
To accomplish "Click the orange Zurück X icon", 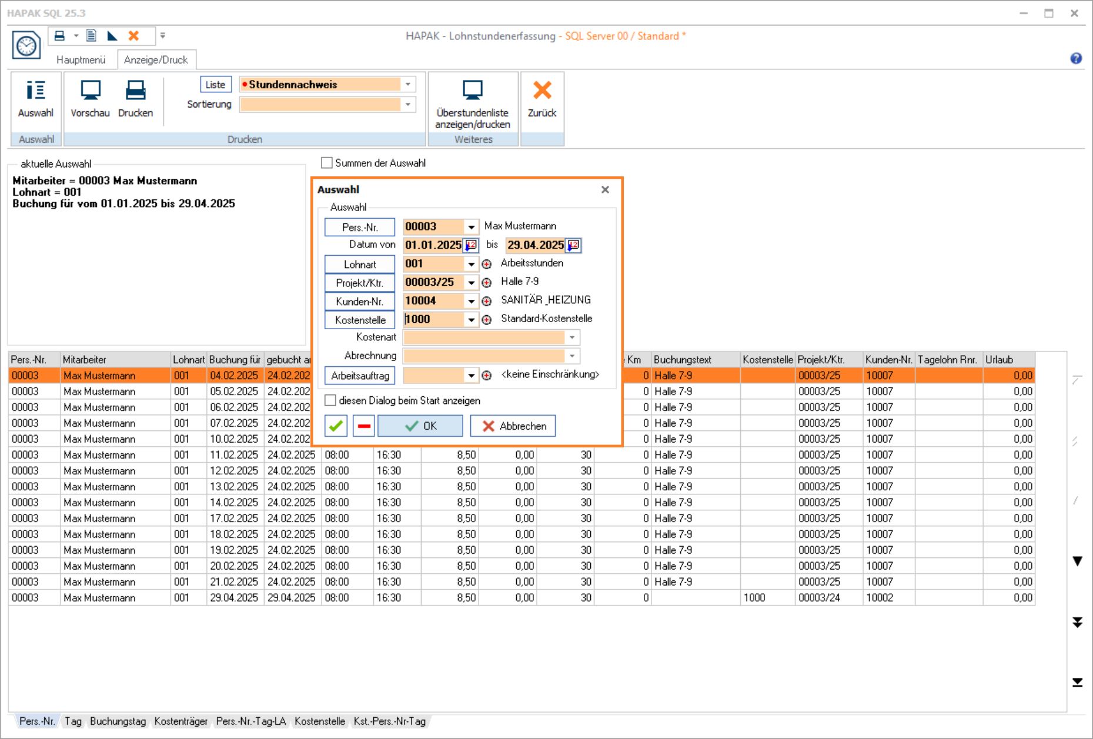I will coord(542,91).
